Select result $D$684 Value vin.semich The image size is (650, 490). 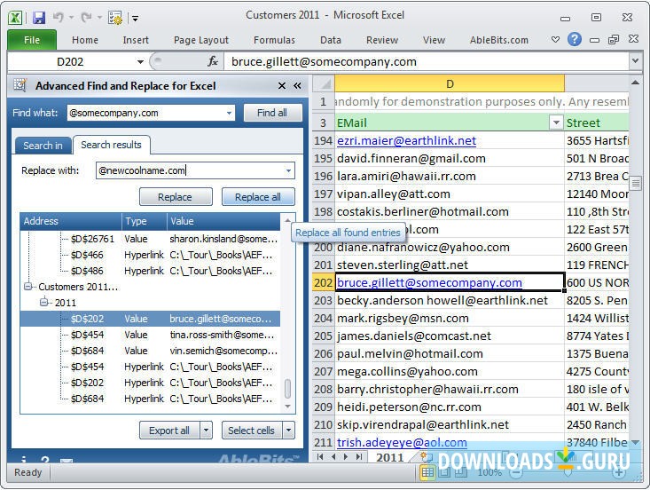pos(151,351)
